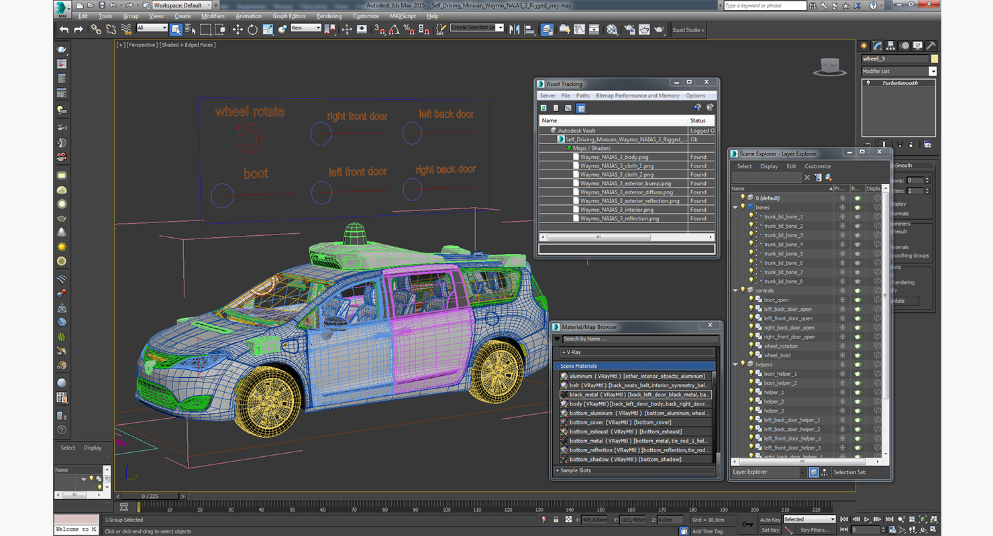The image size is (993, 536).
Task: Expand the Sample Slots section
Action: [x=635, y=470]
